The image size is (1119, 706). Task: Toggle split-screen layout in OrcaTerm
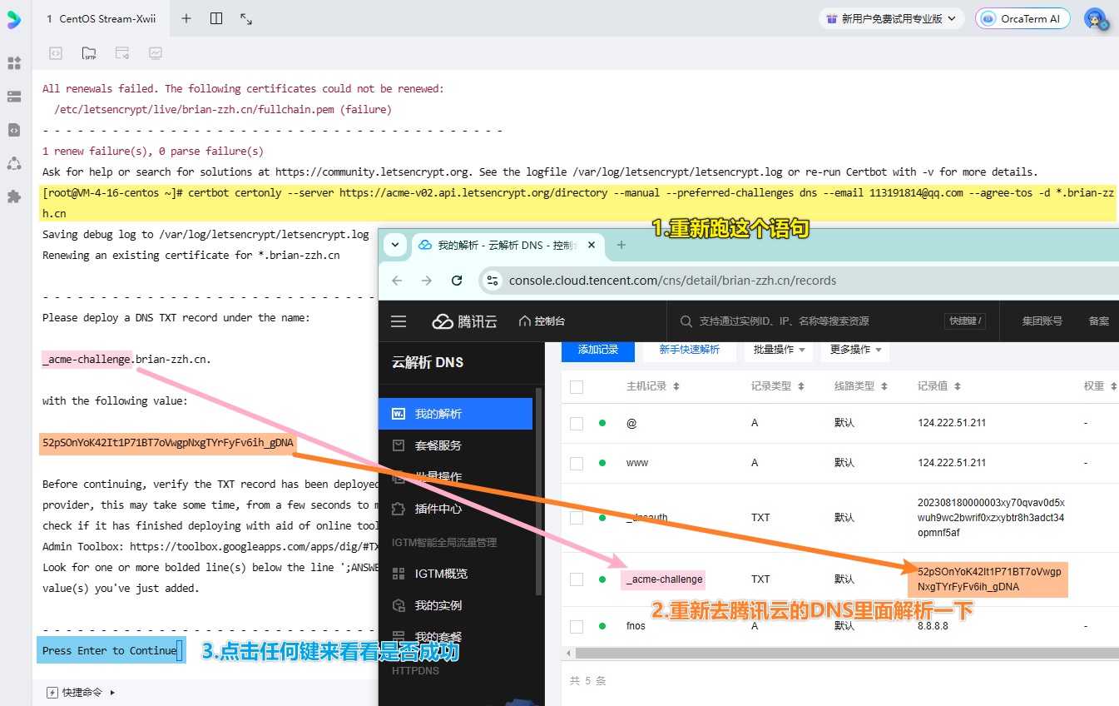[x=216, y=18]
